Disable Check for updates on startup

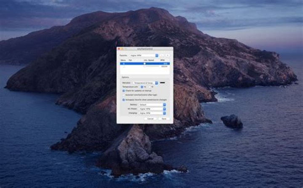click(x=124, y=90)
